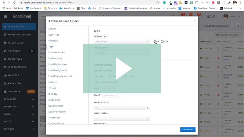Image resolution: width=244 pixels, height=137 pixels.
Task: Check the Called checkbox
Action: 95,77
